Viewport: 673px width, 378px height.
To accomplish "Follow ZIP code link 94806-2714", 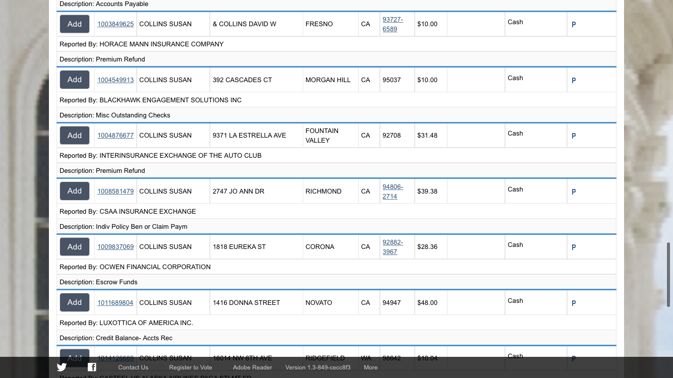I will click(392, 192).
